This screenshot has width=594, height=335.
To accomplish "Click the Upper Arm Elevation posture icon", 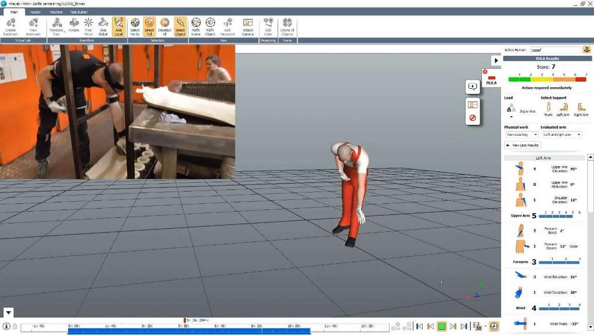I will coord(520,168).
